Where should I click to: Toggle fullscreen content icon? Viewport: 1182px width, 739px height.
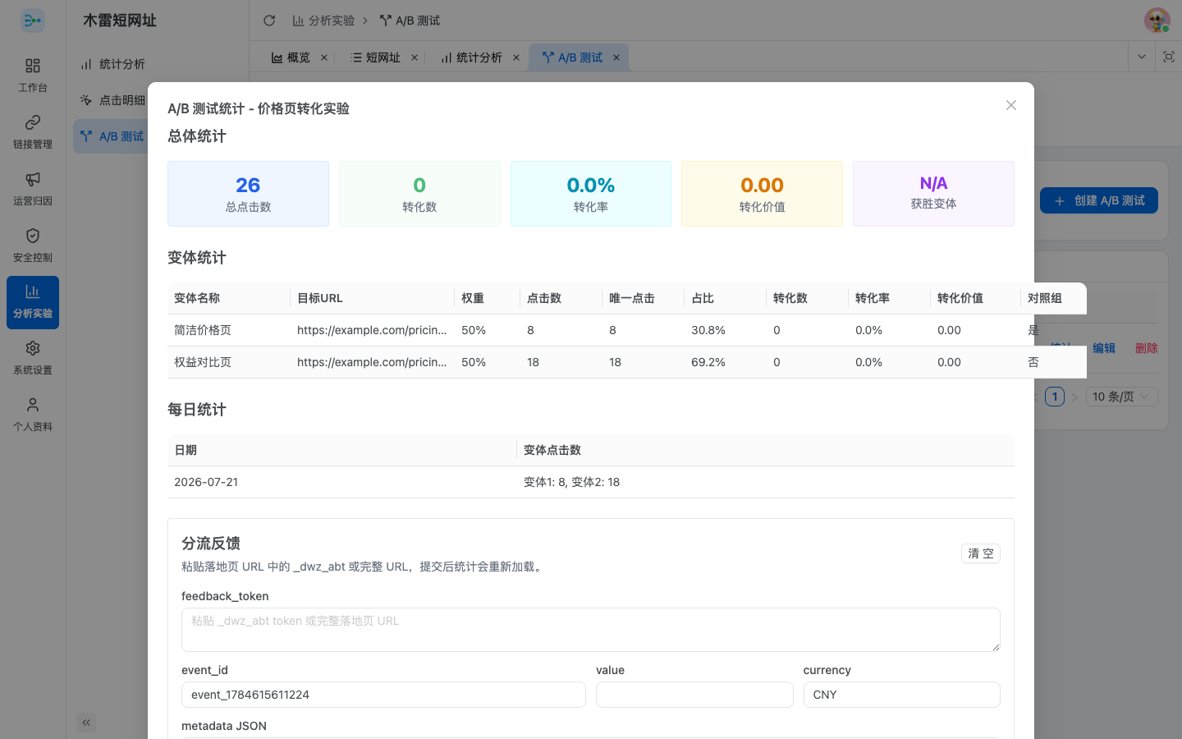(x=1169, y=57)
